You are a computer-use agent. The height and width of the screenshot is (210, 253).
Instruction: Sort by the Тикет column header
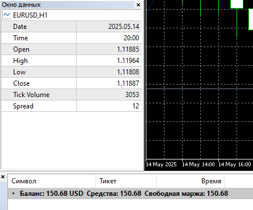(126, 181)
